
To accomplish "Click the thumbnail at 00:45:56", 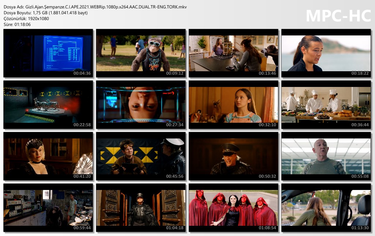I will click(141, 156).
